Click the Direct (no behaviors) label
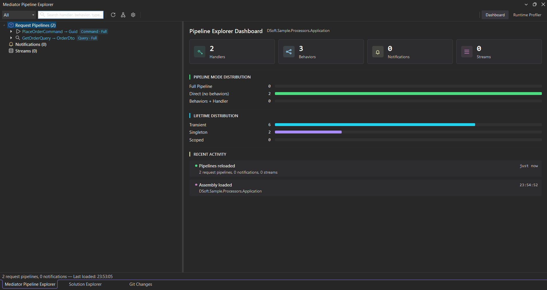The image size is (547, 290). click(209, 94)
